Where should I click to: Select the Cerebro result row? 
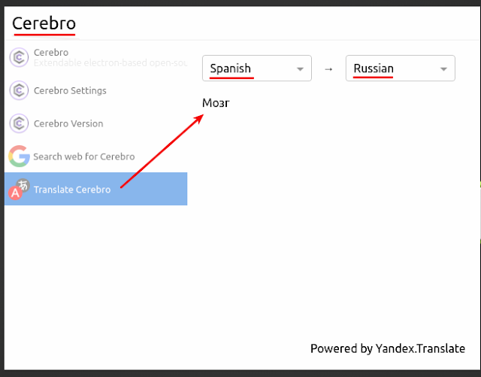[x=96, y=57]
